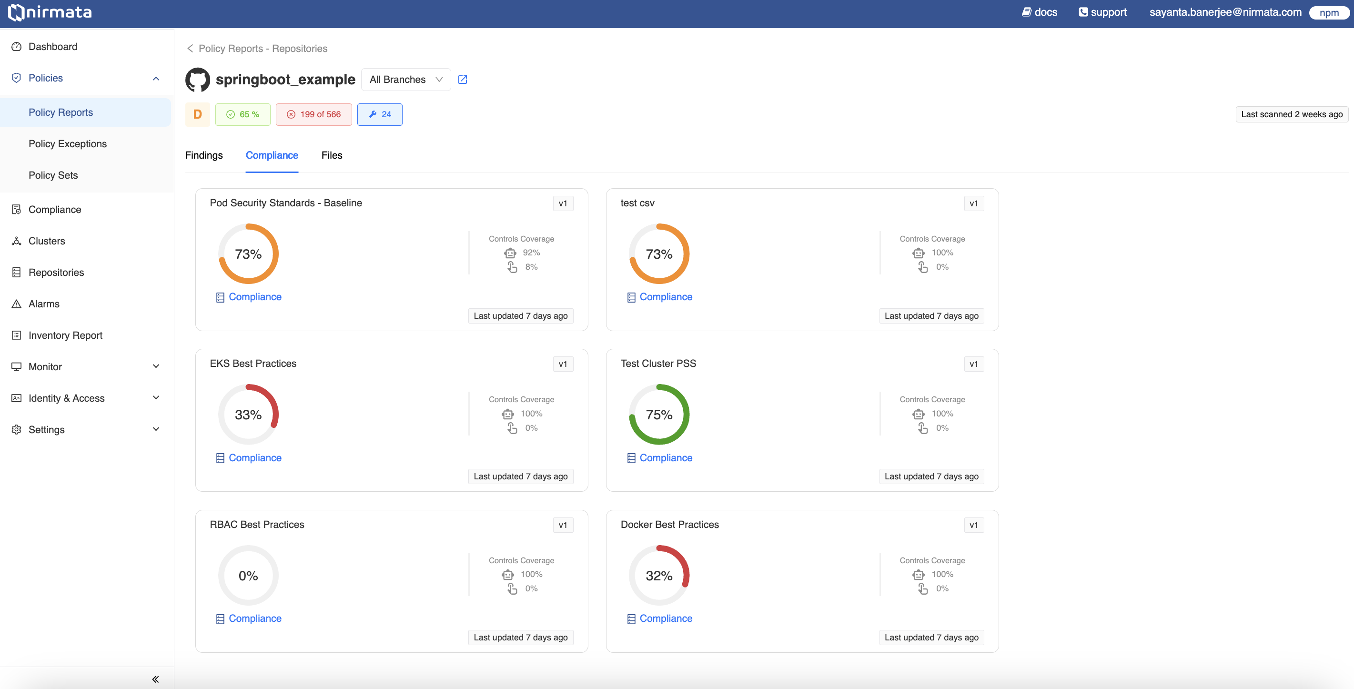The width and height of the screenshot is (1354, 689).
Task: Click the user email sayanta.banerjee@nirmata.com
Action: [x=1225, y=12]
